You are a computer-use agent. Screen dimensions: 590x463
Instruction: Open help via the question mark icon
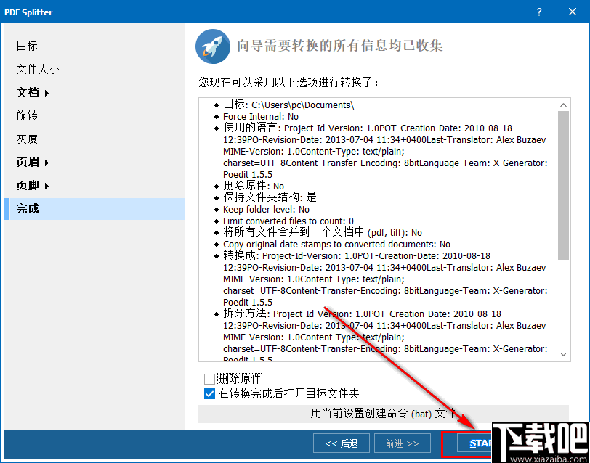click(x=538, y=12)
